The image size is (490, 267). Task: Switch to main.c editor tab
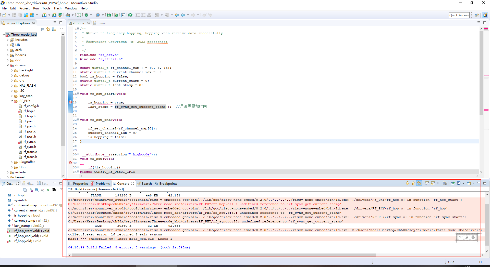tap(100, 23)
